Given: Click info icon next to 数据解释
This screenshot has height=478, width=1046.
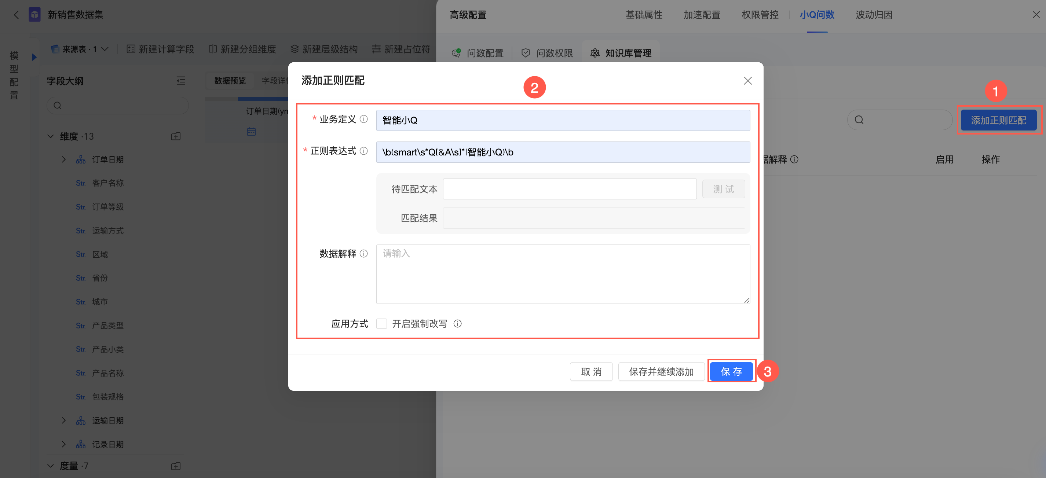Looking at the screenshot, I should pyautogui.click(x=364, y=254).
